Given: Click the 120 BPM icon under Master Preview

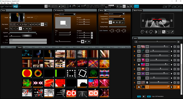Looking at the screenshot, I should click(160, 32).
